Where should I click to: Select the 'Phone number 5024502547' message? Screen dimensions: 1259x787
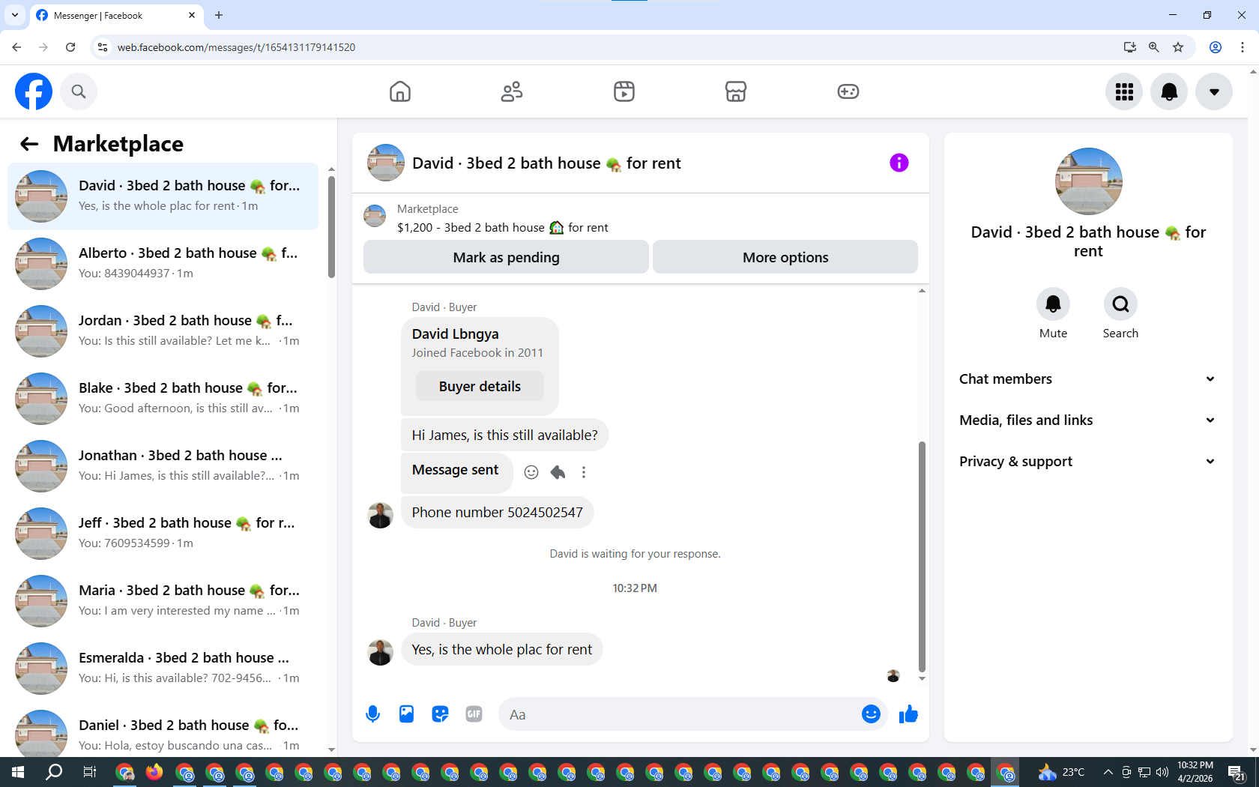(x=497, y=513)
